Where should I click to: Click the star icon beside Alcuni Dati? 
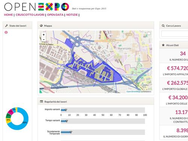click(x=163, y=45)
